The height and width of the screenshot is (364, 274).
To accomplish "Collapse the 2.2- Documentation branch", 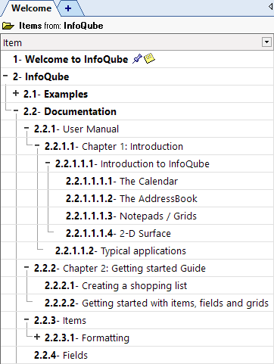I will [16, 110].
